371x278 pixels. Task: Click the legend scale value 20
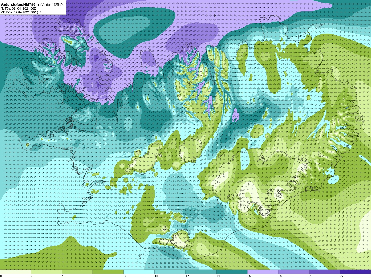point(311,276)
